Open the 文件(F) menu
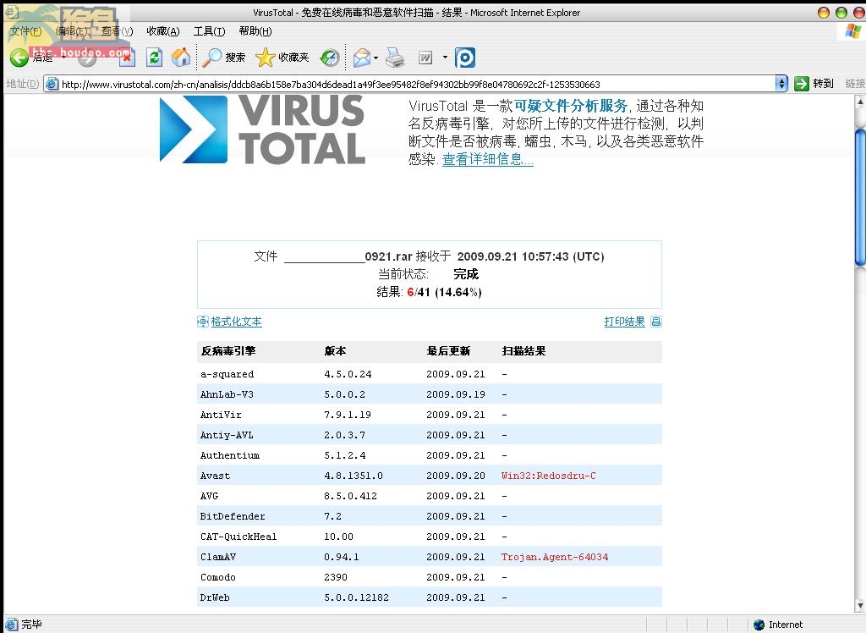This screenshot has width=866, height=633. point(26,31)
